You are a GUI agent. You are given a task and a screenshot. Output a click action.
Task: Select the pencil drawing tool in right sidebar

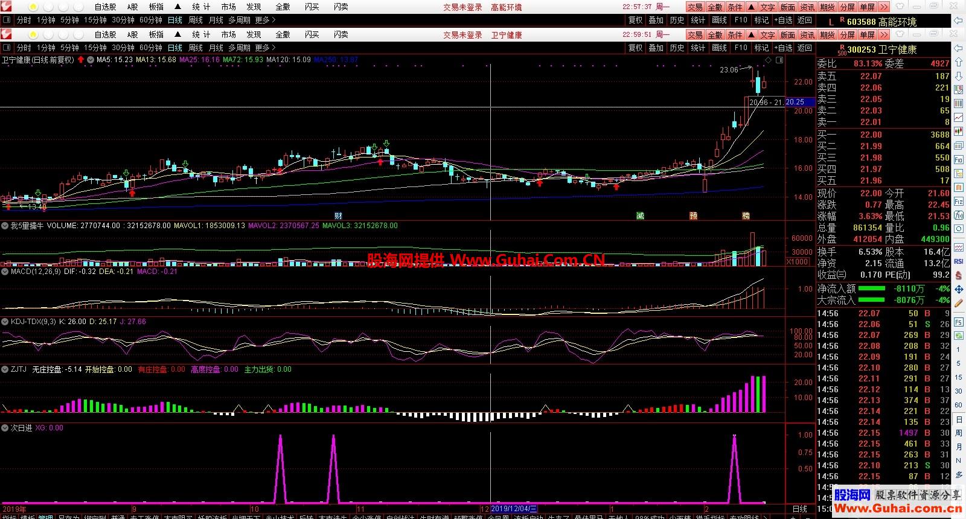coord(958,303)
